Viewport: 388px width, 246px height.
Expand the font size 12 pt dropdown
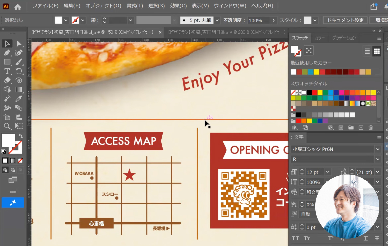(x=328, y=172)
